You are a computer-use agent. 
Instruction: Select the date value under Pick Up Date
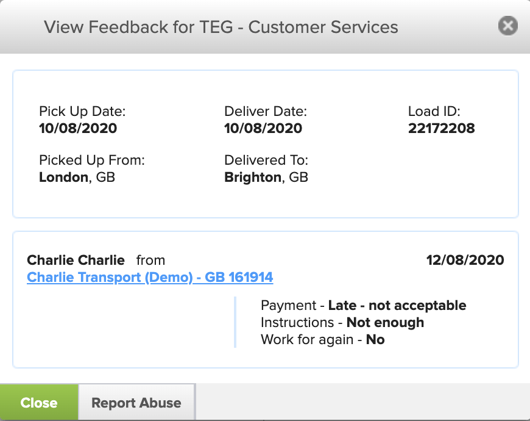tap(78, 128)
